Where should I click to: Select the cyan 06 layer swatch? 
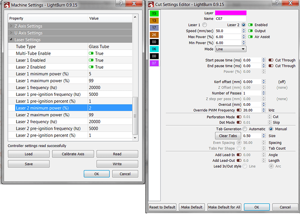154,49
